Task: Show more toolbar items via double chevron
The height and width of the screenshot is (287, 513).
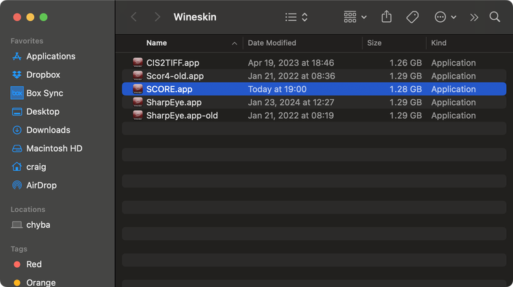Action: [x=474, y=17]
